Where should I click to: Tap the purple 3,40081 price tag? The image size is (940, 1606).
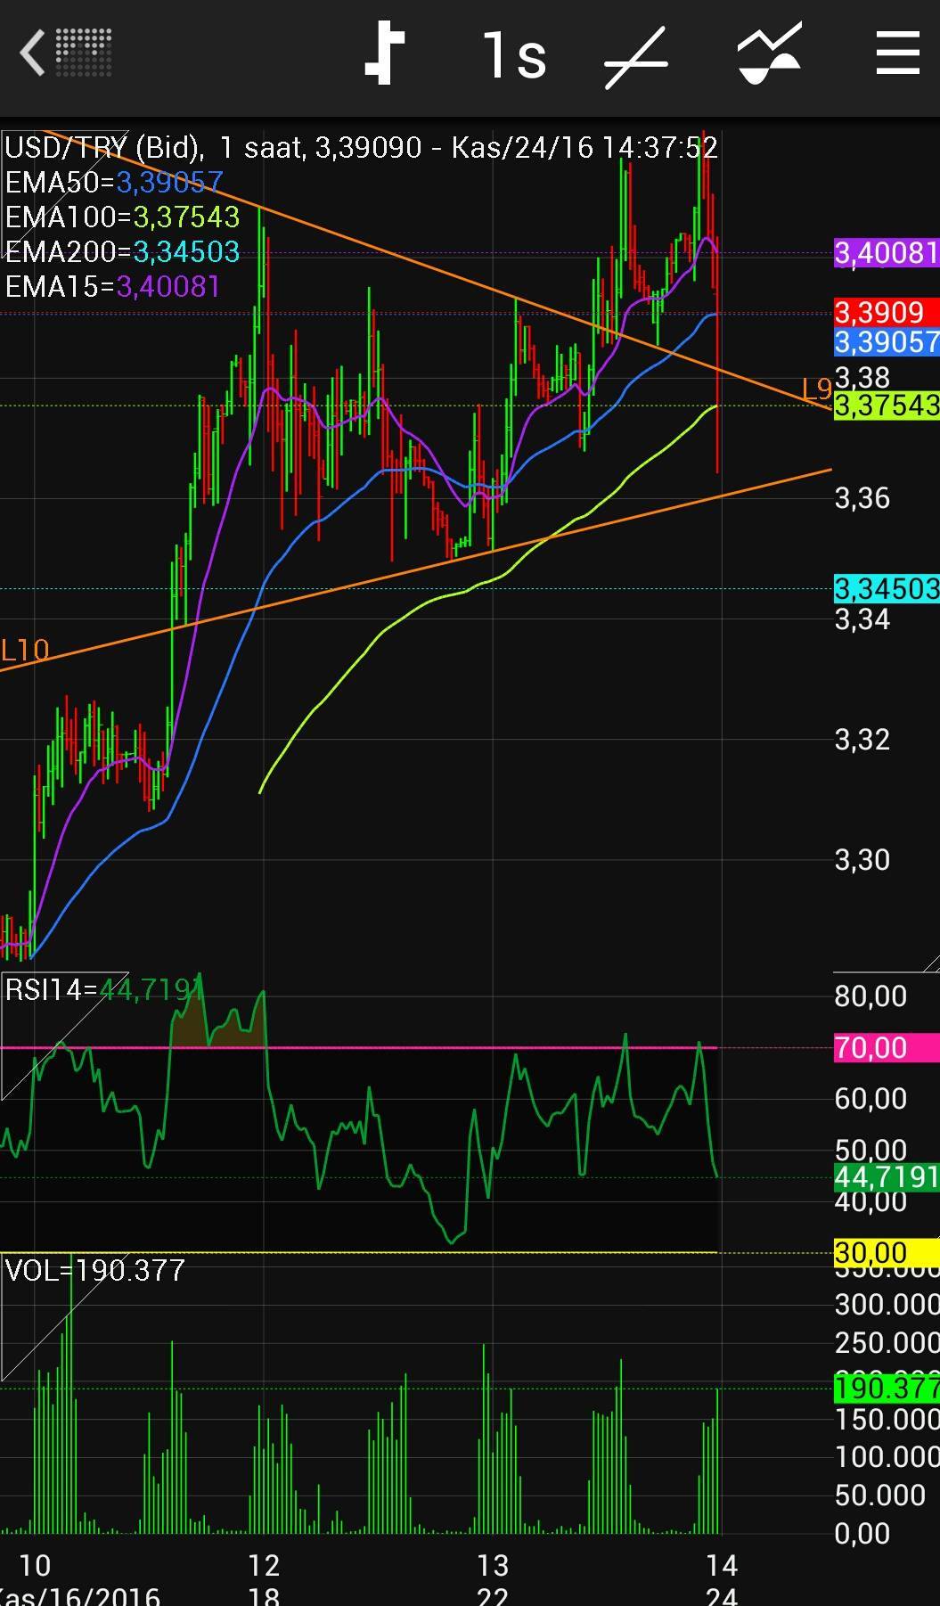point(886,253)
